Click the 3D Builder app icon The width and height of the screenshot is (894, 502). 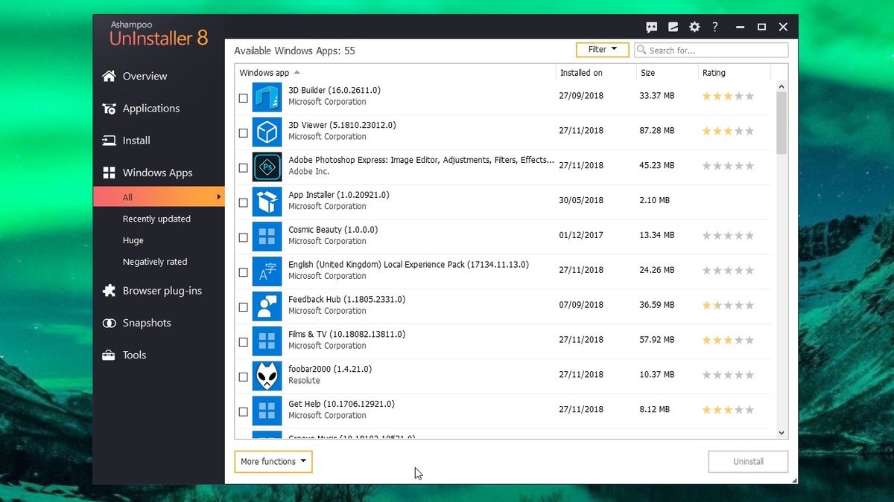(x=267, y=97)
